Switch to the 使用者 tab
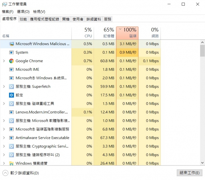This screenshot has height=180, width=205. 78,19
